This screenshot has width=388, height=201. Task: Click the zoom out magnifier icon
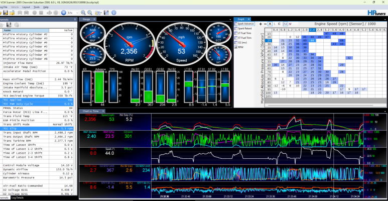(x=90, y=13)
